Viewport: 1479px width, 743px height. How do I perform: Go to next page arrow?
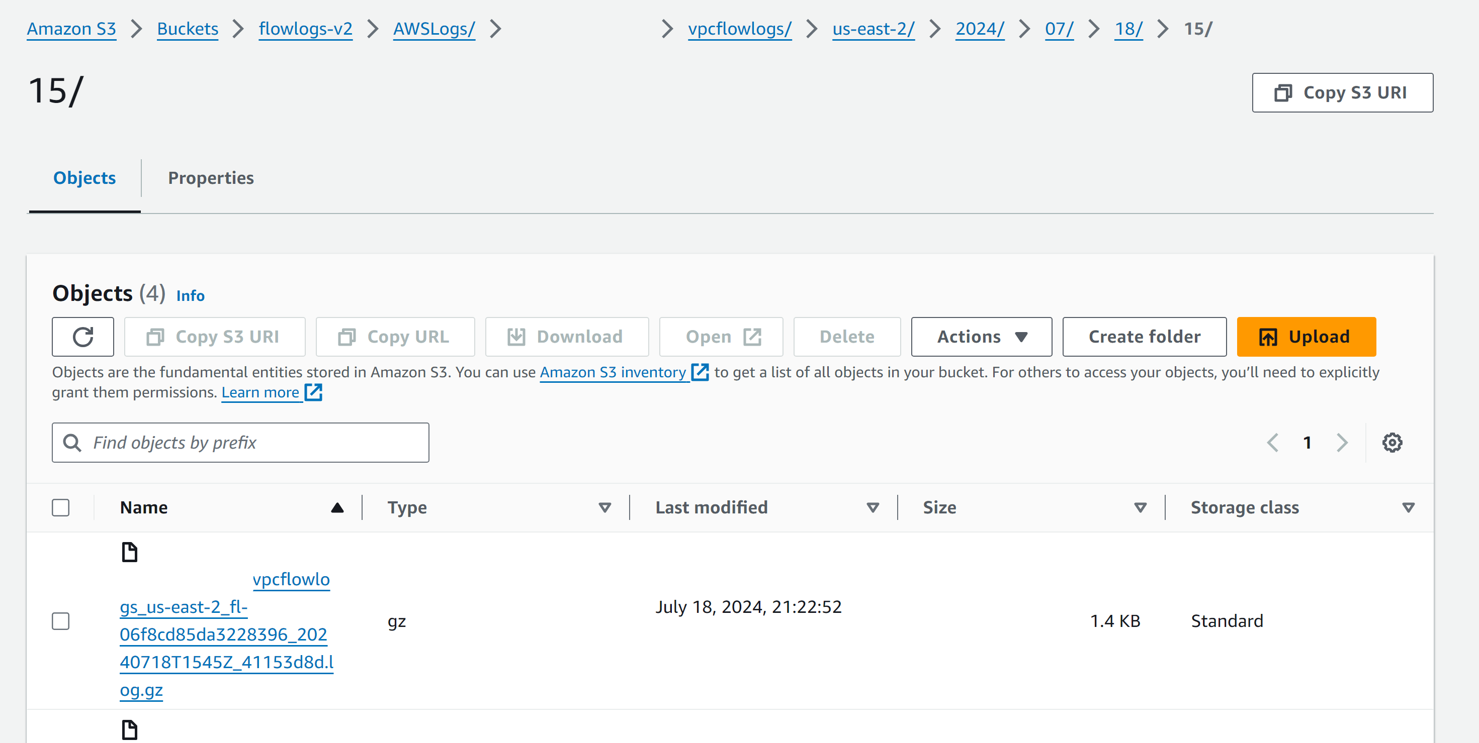pyautogui.click(x=1342, y=443)
